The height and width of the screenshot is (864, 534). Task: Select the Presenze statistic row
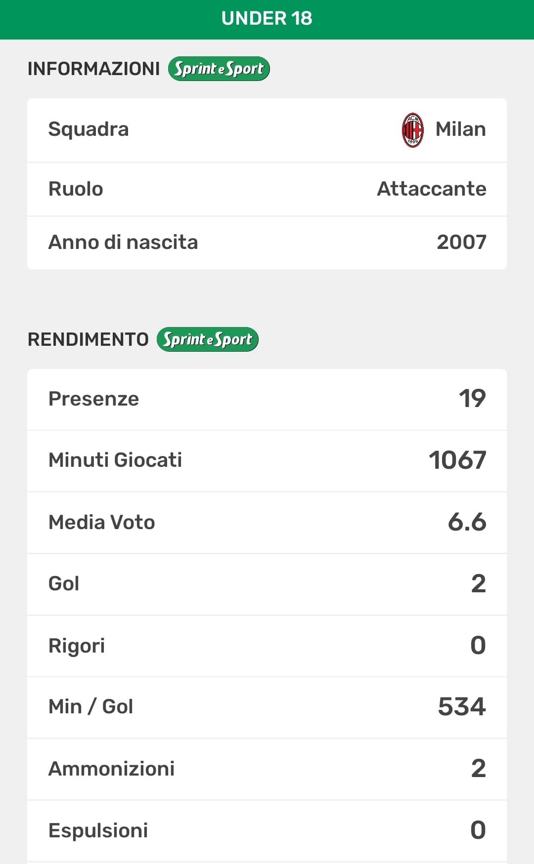(x=267, y=399)
